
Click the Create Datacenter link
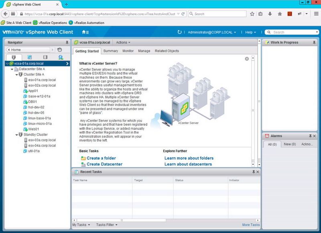click(x=104, y=164)
